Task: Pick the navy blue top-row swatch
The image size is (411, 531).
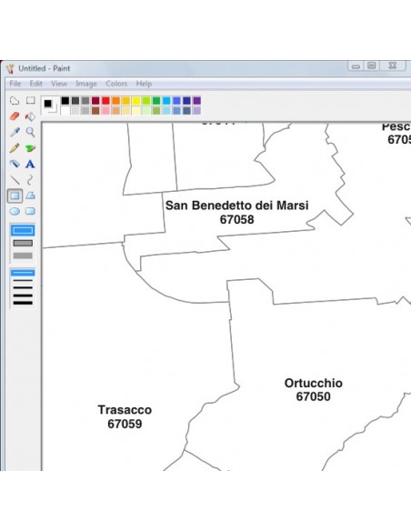Action: coord(186,101)
